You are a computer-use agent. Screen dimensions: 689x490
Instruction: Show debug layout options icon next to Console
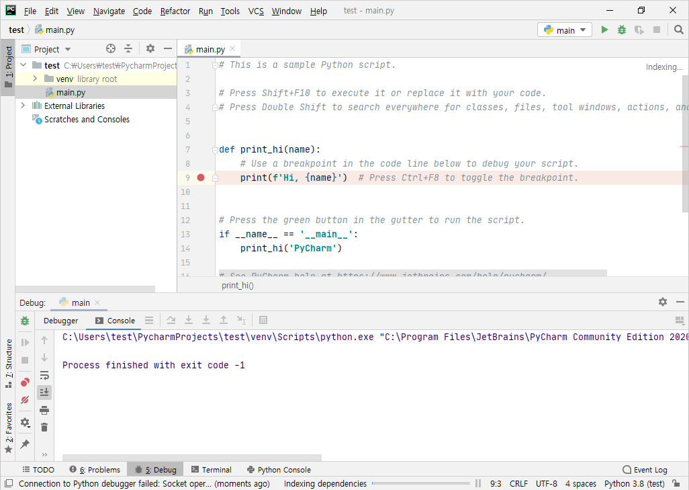coord(149,320)
